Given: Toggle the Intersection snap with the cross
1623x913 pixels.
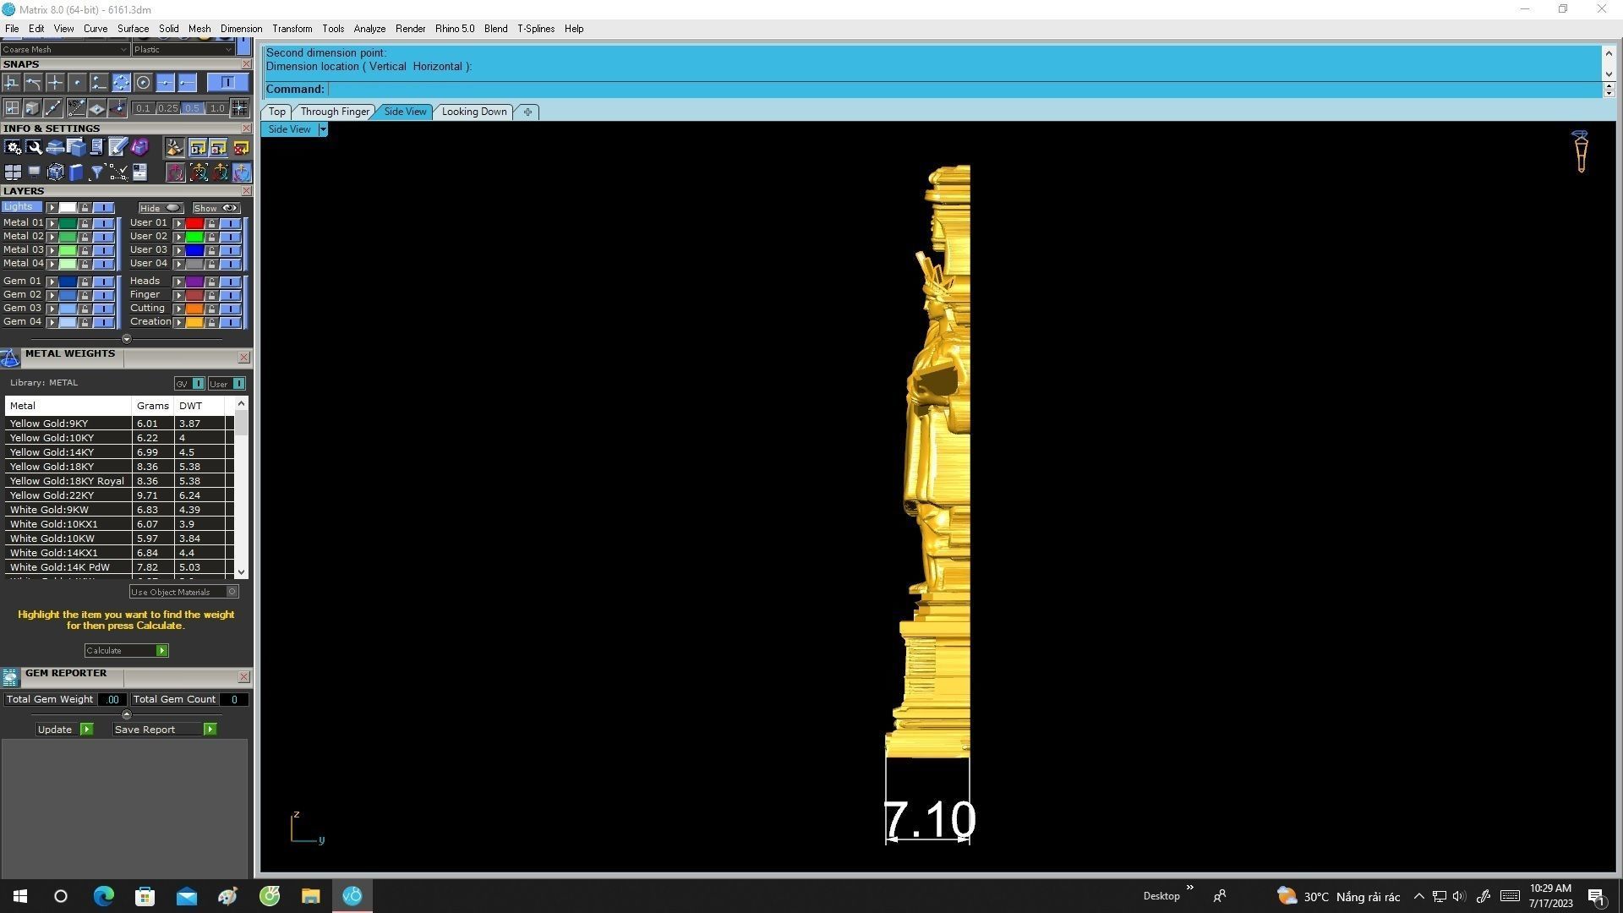Looking at the screenshot, I should (x=55, y=83).
